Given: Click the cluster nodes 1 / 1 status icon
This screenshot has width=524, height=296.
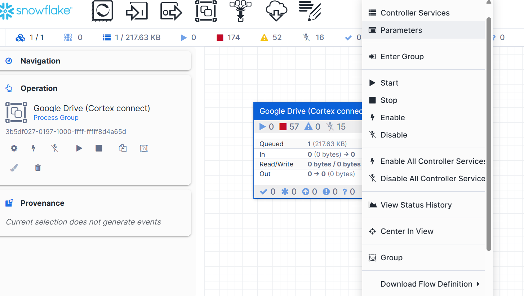Looking at the screenshot, I should click(21, 38).
